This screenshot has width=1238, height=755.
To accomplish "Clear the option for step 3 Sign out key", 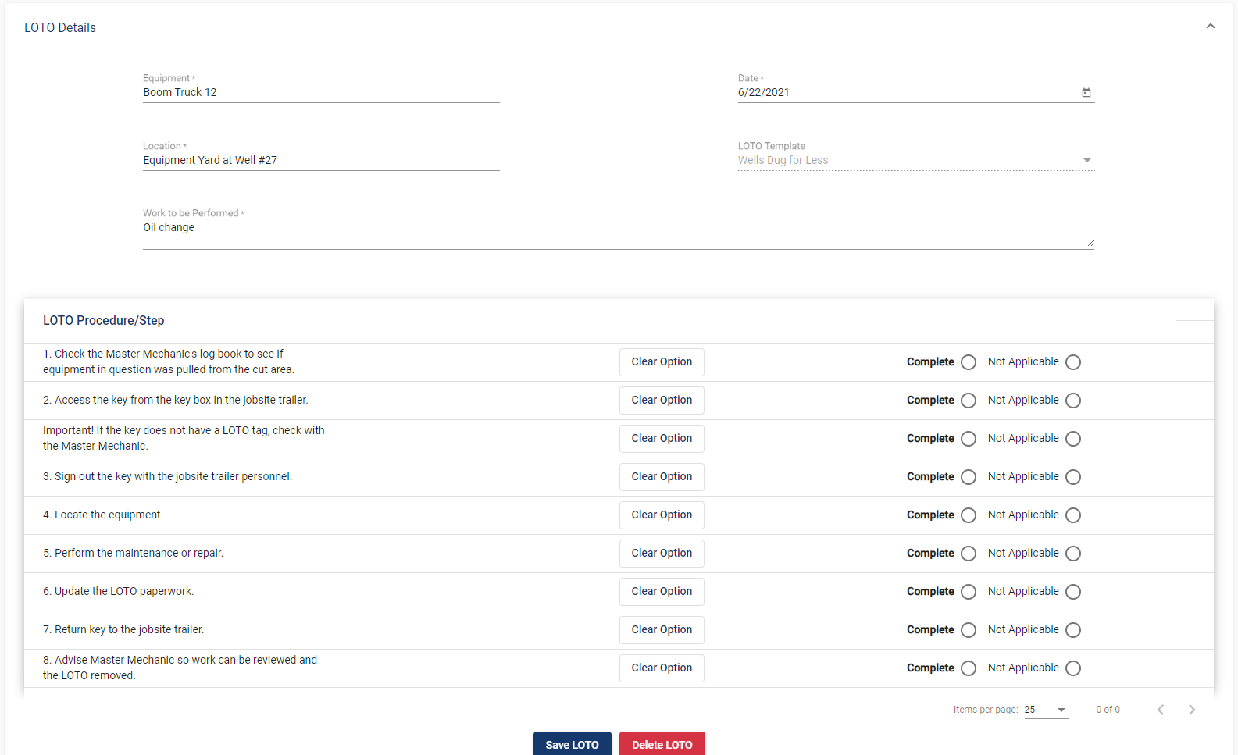I will click(662, 477).
